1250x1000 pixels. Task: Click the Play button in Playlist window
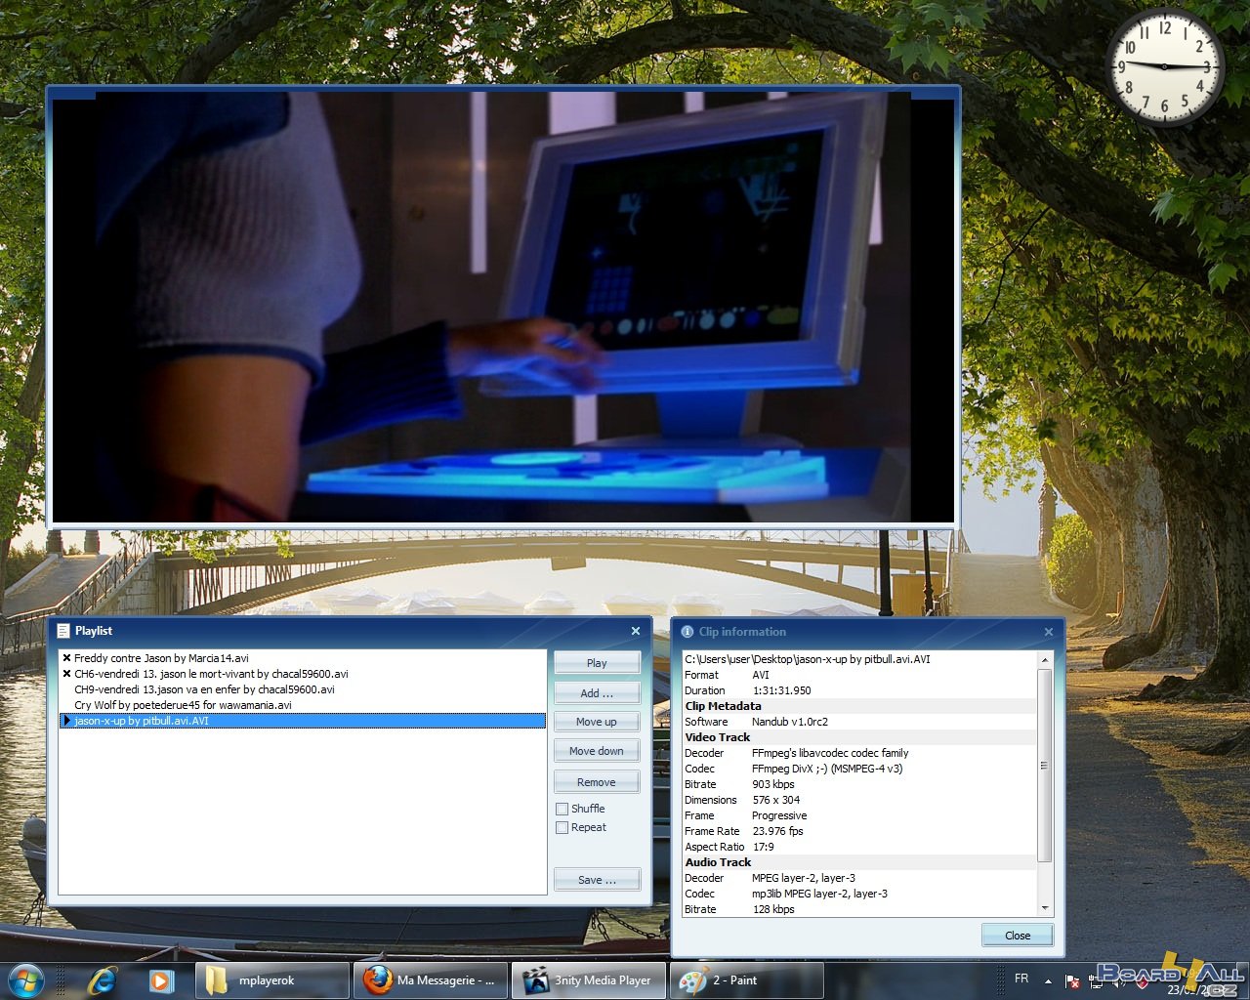(x=597, y=663)
